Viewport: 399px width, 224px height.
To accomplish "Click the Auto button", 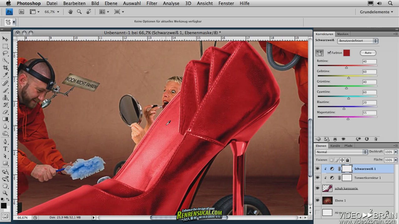I will click(368, 53).
